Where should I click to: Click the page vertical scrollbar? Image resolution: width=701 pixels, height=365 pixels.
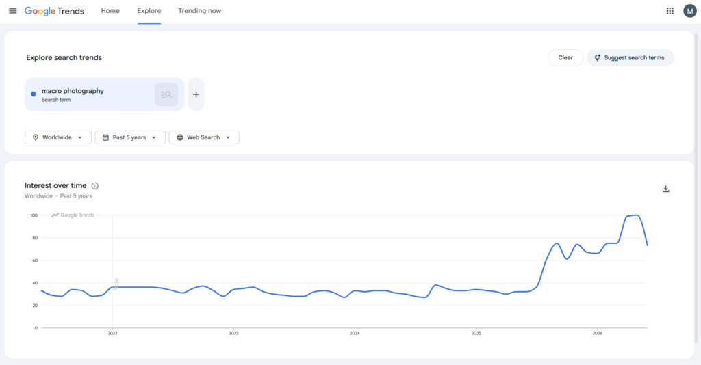click(696, 187)
